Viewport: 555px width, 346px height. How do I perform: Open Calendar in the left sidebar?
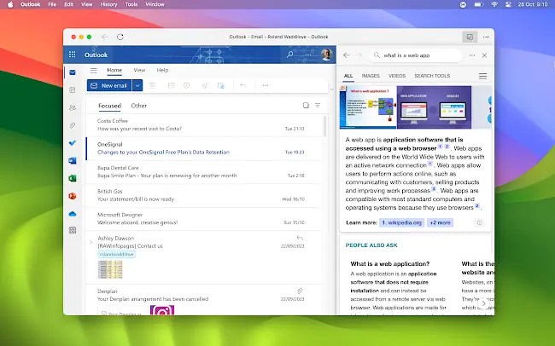click(x=73, y=90)
